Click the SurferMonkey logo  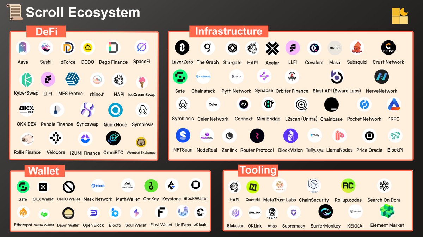(x=325, y=211)
